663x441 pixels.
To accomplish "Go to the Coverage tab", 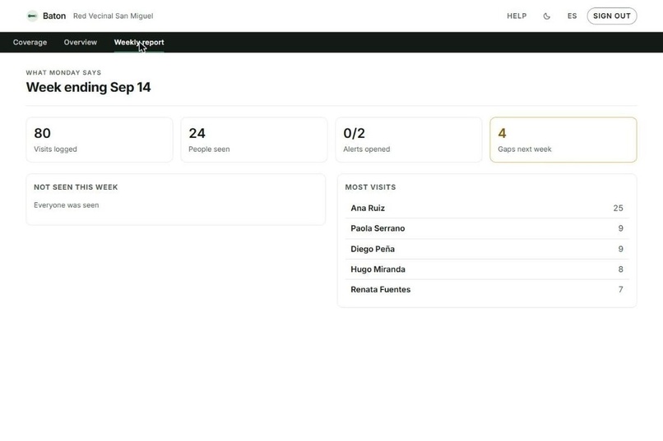I will [x=30, y=42].
